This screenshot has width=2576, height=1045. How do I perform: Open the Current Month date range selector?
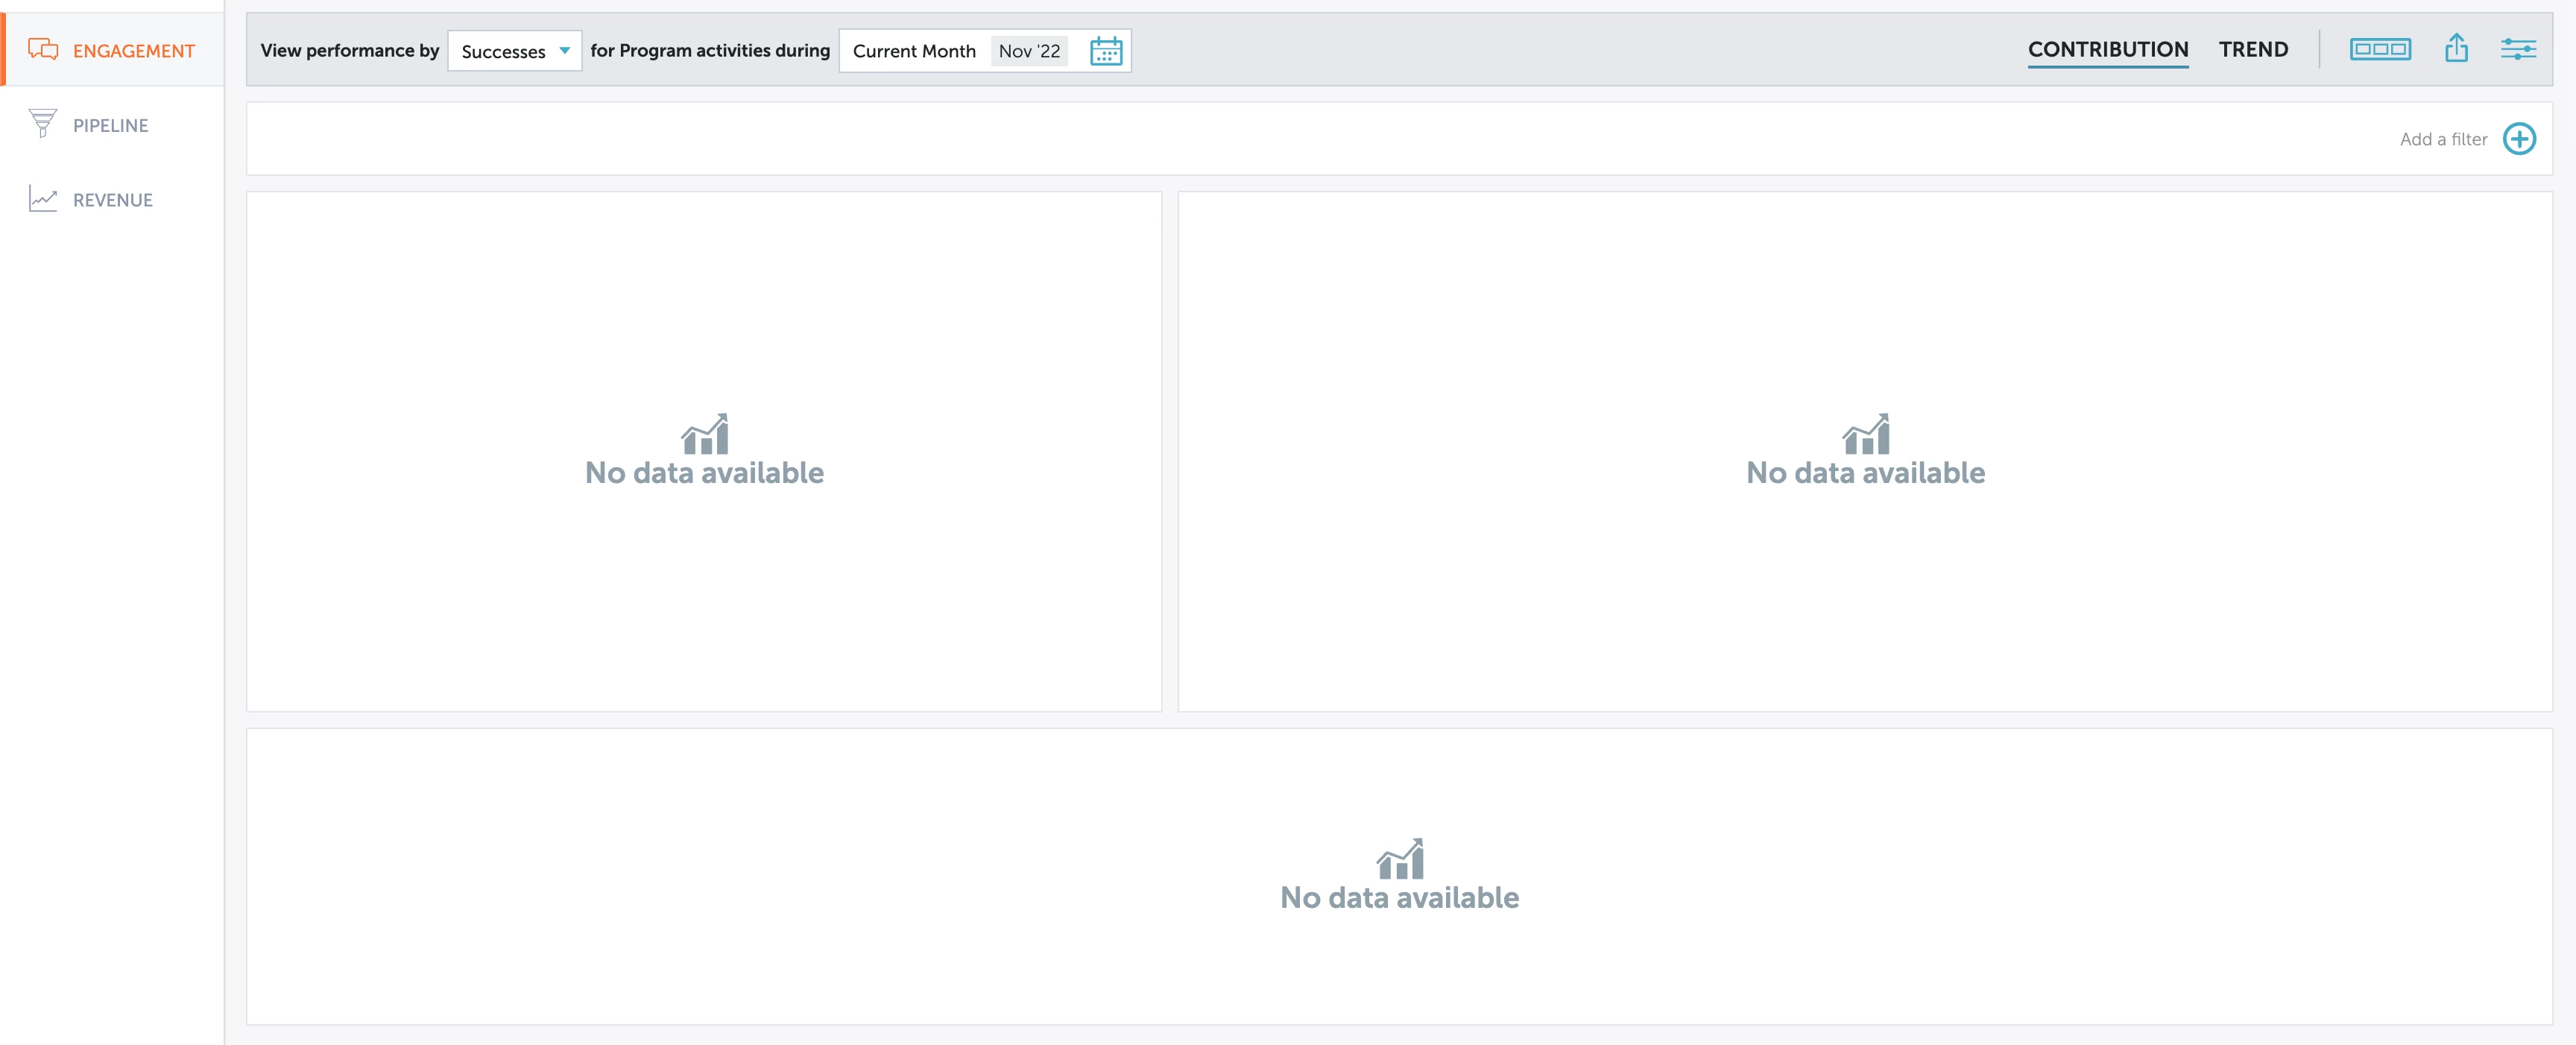click(x=913, y=51)
